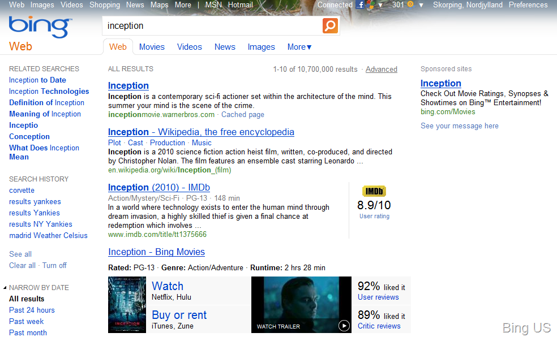Image resolution: width=557 pixels, height=337 pixels.
Task: Open User reviews under 92% liked it
Action: click(x=378, y=297)
